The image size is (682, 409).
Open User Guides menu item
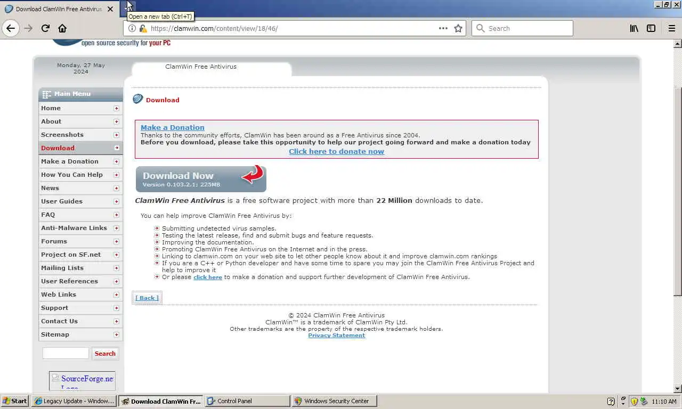click(80, 201)
